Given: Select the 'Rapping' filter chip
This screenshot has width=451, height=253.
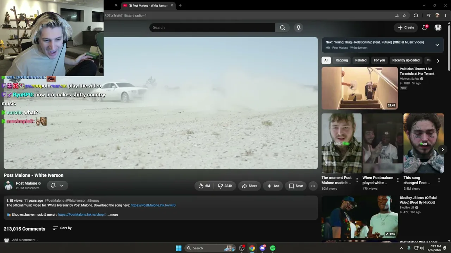Looking at the screenshot, I should point(342,60).
